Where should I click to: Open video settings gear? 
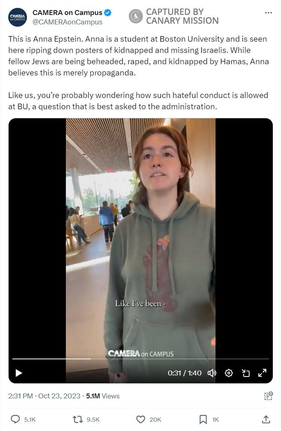tap(229, 373)
